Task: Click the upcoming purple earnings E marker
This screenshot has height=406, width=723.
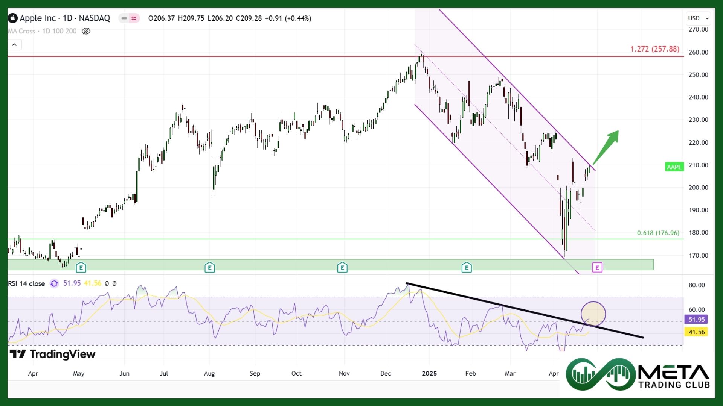Action: point(597,268)
